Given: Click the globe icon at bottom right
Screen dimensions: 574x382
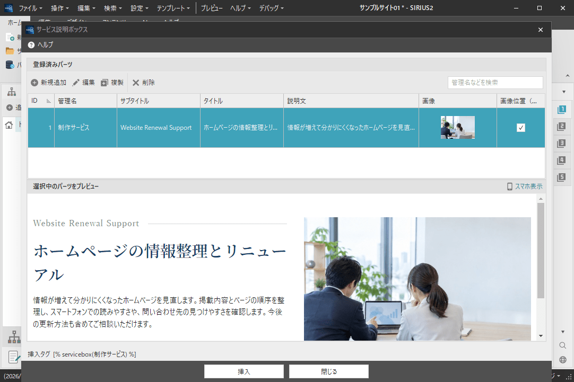Looking at the screenshot, I should point(563,360).
